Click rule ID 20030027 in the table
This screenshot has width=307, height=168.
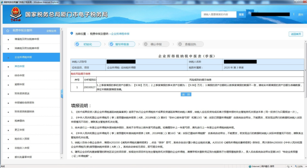pos(90,87)
